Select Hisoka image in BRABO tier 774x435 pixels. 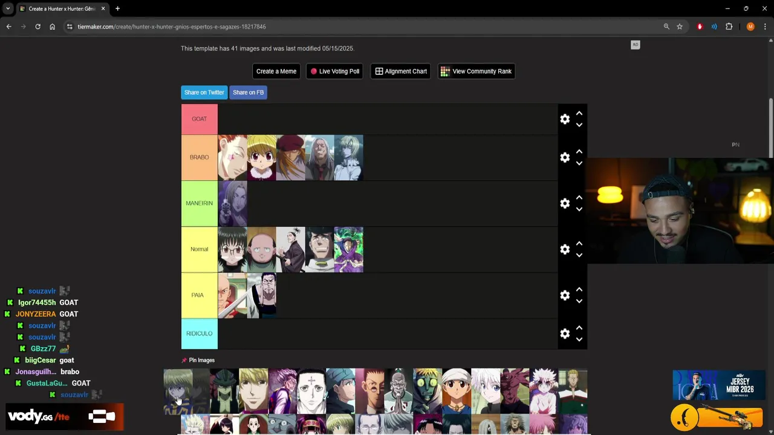(x=232, y=158)
